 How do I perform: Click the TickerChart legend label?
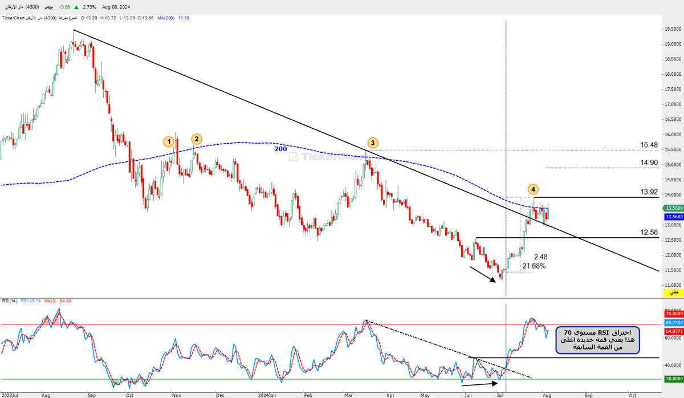[x=13, y=18]
